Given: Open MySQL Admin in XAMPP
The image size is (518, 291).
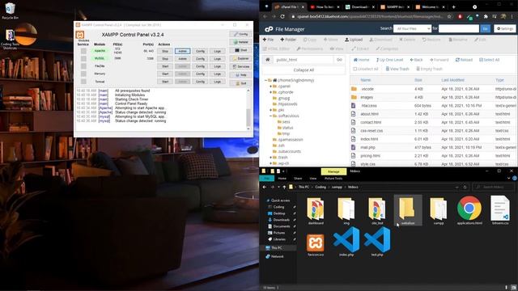Looking at the screenshot, I should (183, 59).
